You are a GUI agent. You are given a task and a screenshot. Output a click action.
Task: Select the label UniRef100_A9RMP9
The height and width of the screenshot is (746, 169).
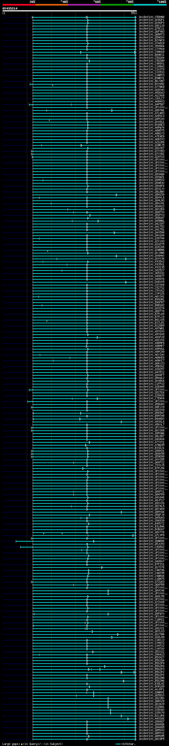click(x=151, y=343)
